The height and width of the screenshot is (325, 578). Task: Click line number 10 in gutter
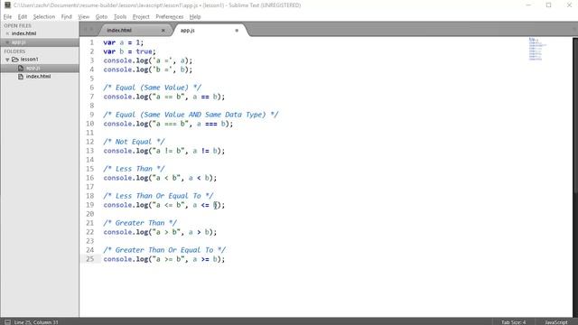90,124
